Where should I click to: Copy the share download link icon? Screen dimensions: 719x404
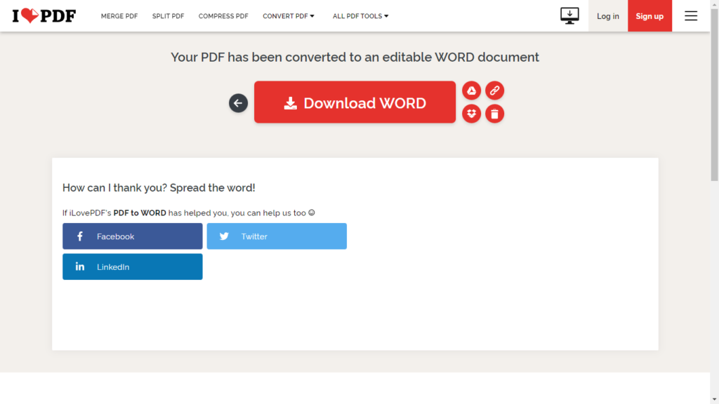(x=494, y=90)
